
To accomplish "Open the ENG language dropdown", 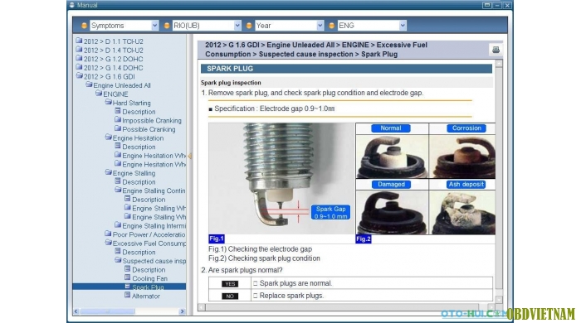I will [x=372, y=26].
